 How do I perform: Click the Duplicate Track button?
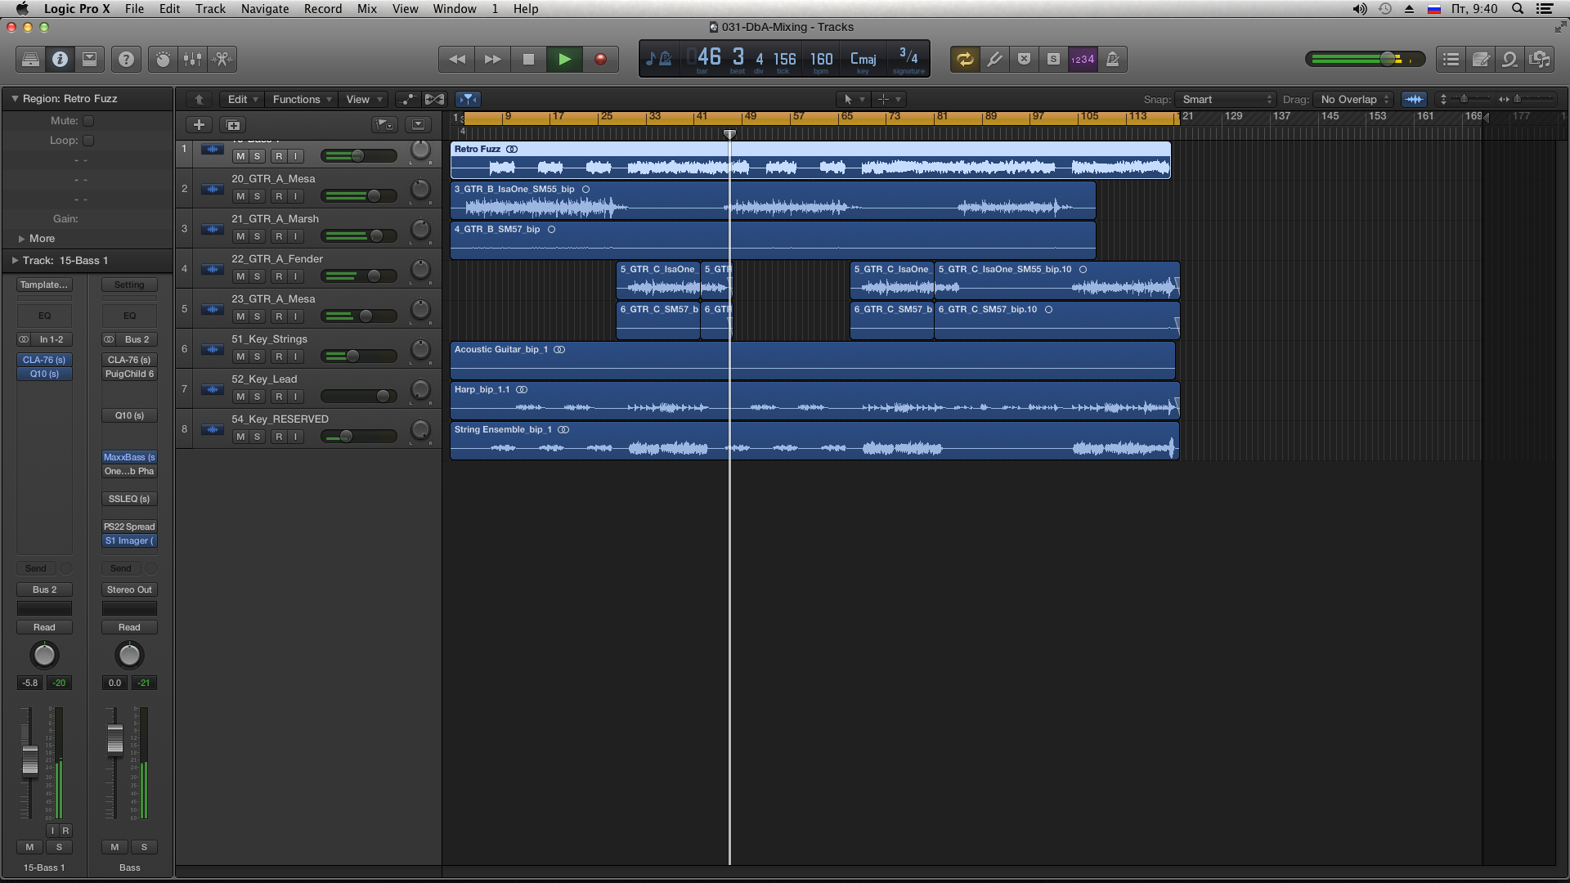point(233,124)
